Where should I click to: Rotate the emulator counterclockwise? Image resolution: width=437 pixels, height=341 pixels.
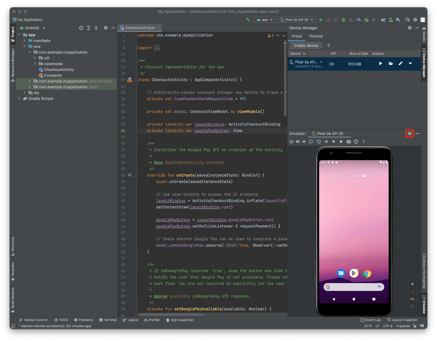311,142
